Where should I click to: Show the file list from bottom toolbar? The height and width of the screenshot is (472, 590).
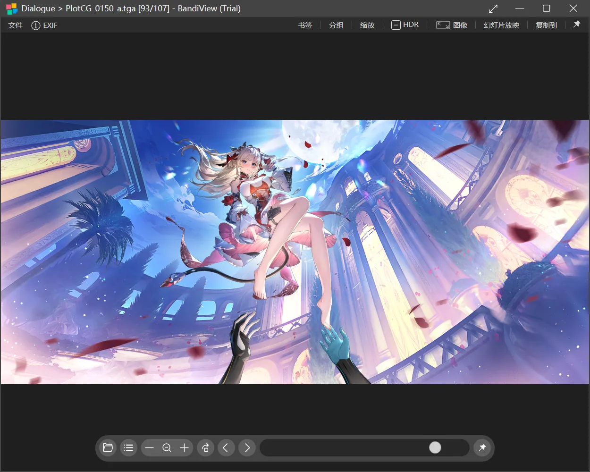[128, 448]
